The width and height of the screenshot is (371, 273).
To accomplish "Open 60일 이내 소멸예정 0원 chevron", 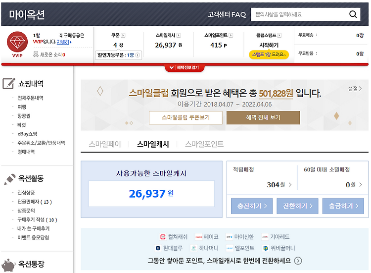I will (x=361, y=185).
